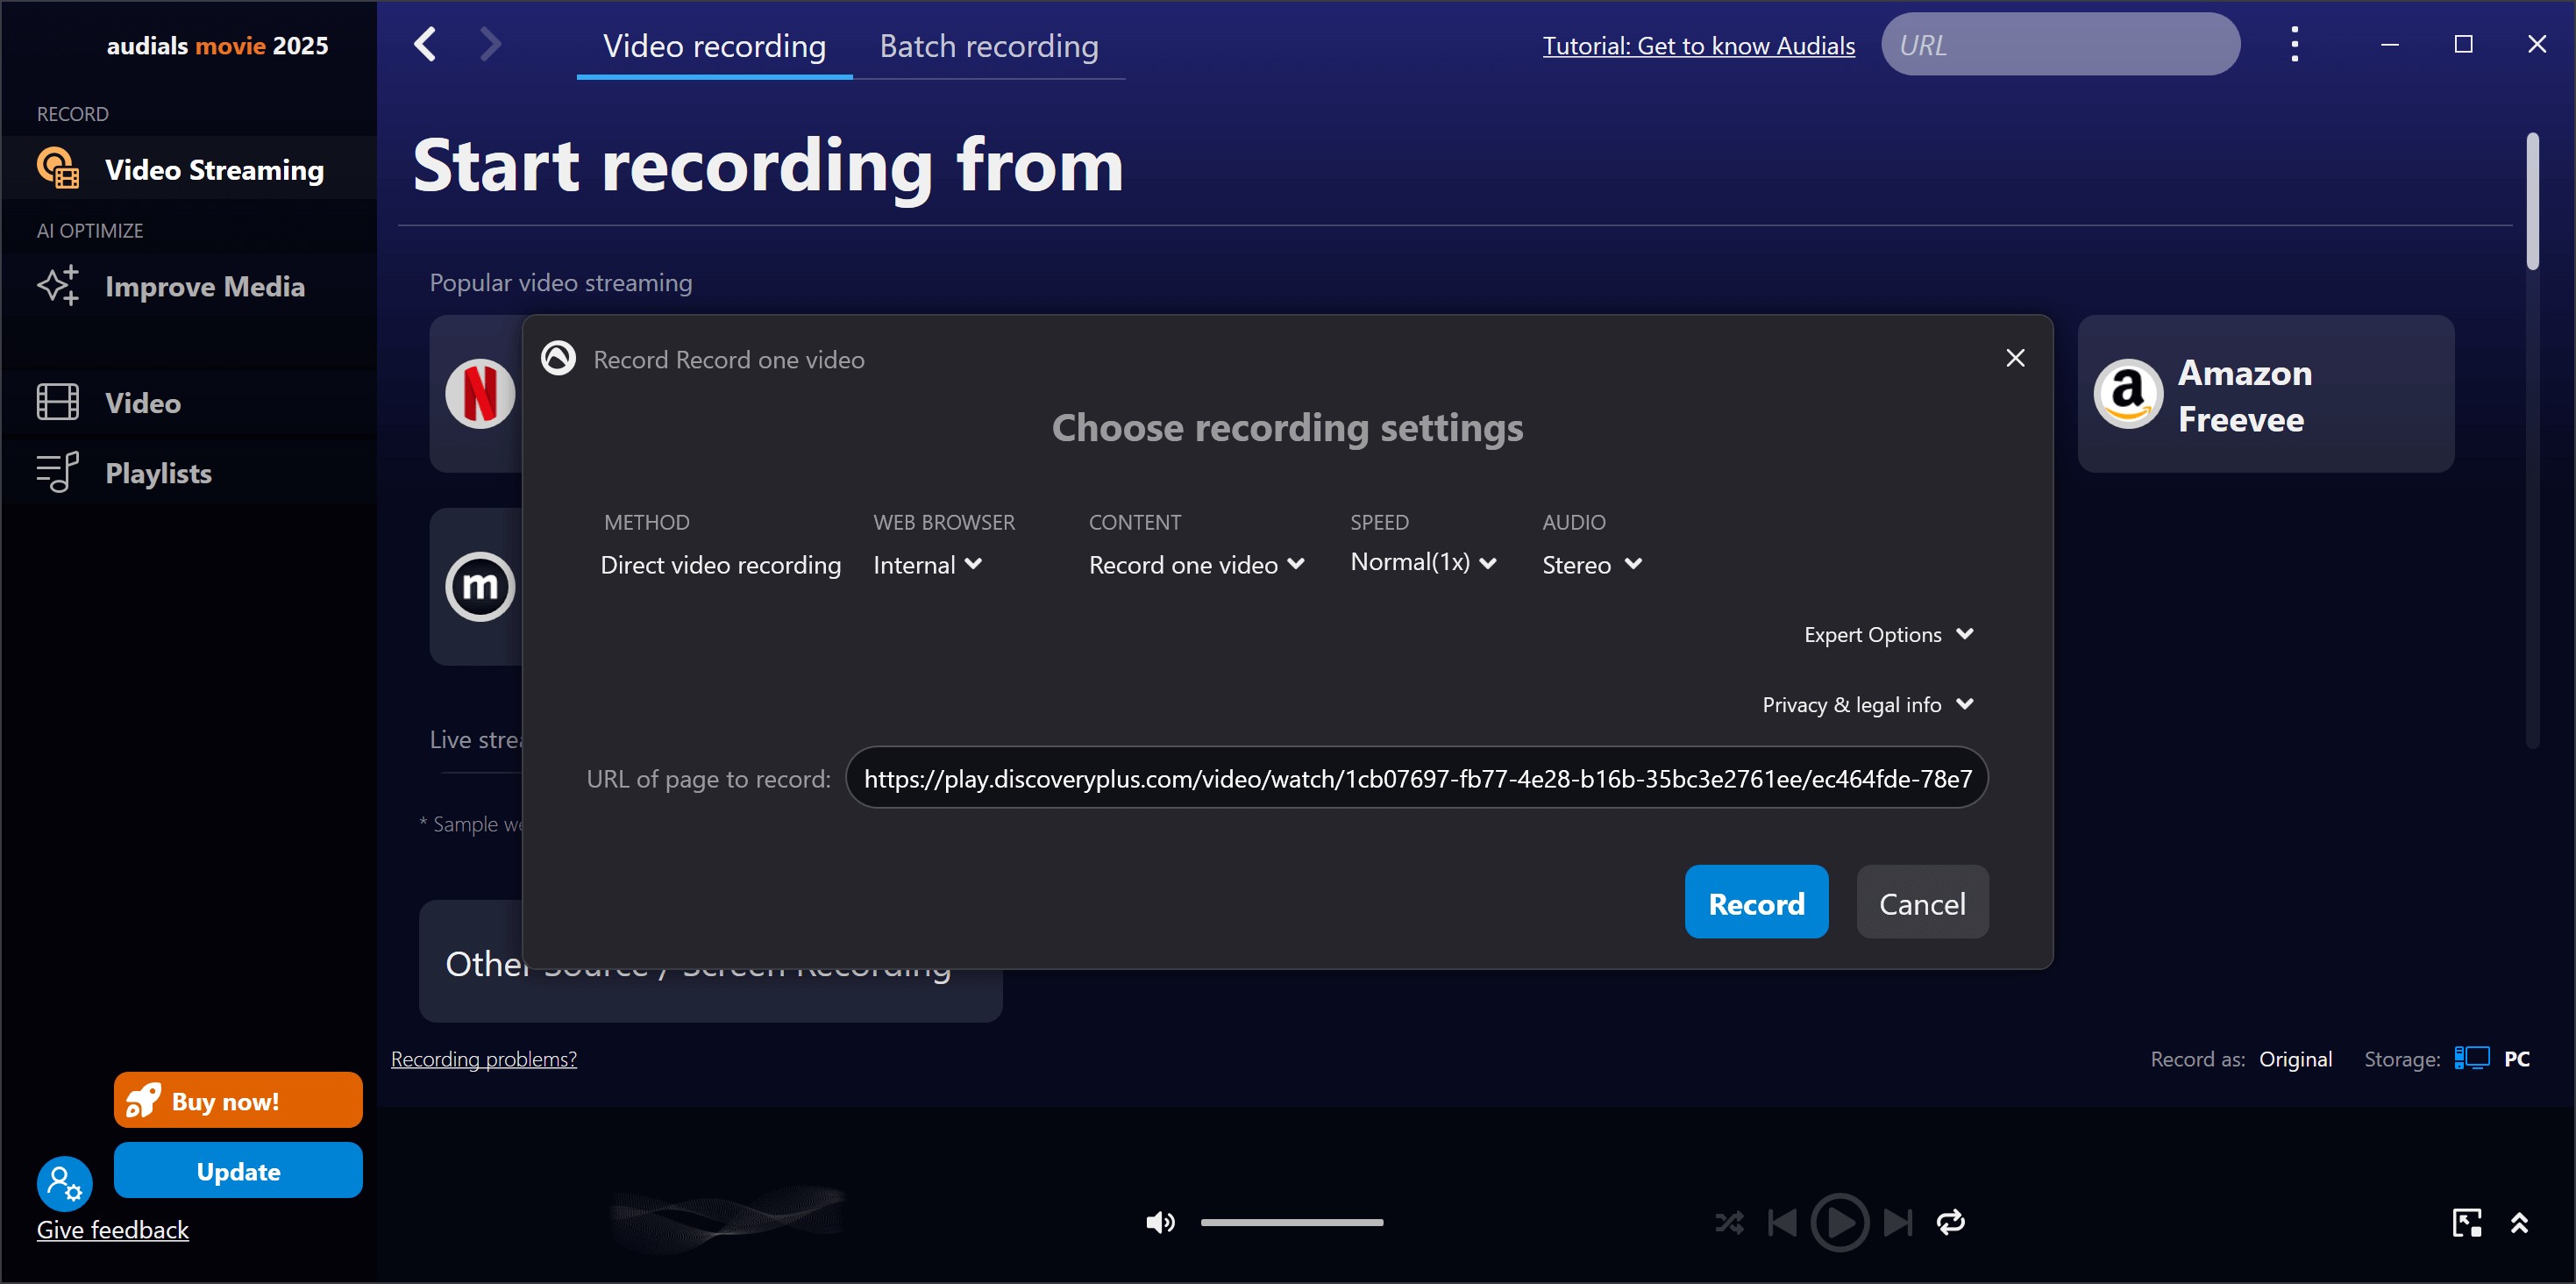The height and width of the screenshot is (1284, 2576).
Task: Toggle repeat playback mode
Action: [x=1950, y=1222]
